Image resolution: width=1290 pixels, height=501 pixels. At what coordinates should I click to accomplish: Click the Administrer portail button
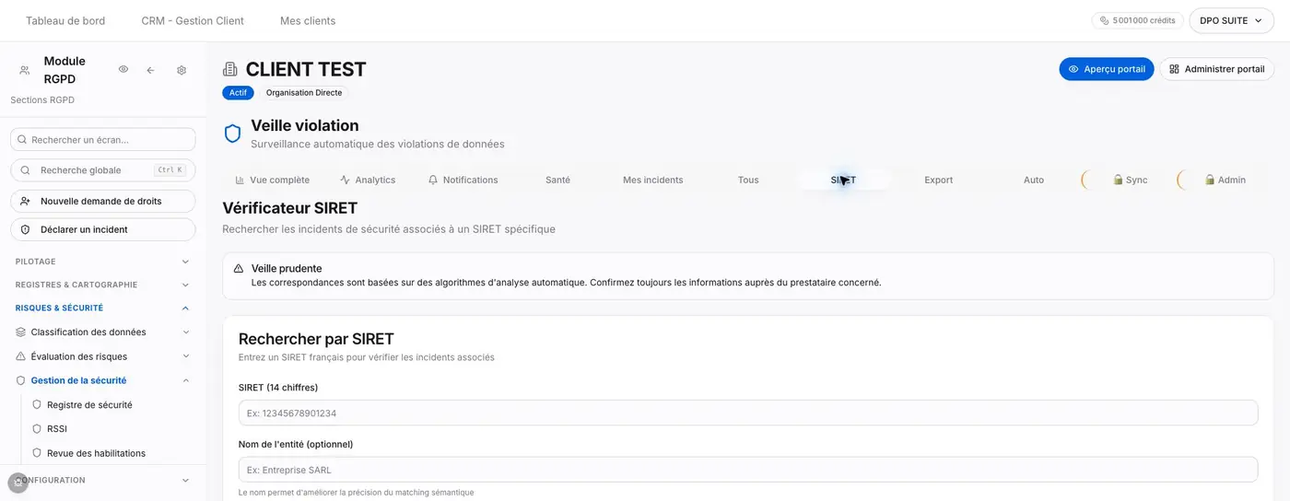click(1217, 69)
